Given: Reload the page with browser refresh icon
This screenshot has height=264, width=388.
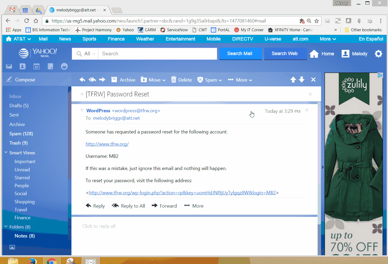Looking at the screenshot, I should (x=27, y=21).
